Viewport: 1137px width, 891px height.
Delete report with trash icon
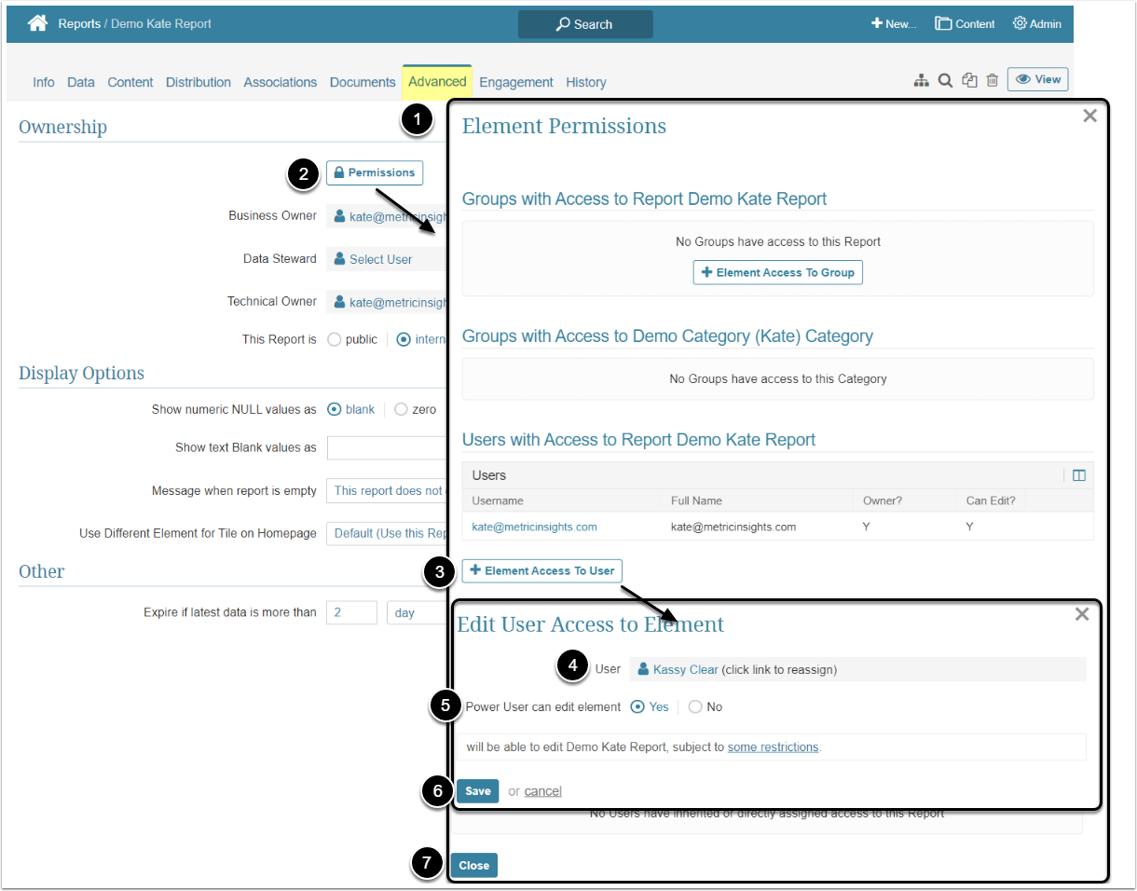tap(993, 81)
